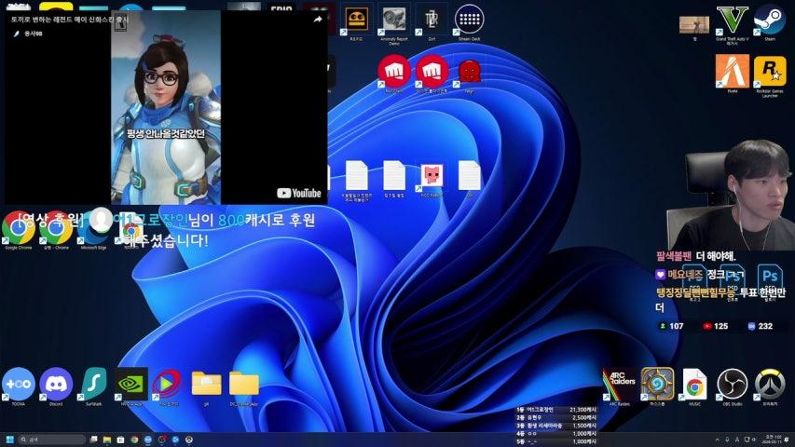Select the ARC Raiders game shortcut
795x447 pixels.
tap(620, 383)
